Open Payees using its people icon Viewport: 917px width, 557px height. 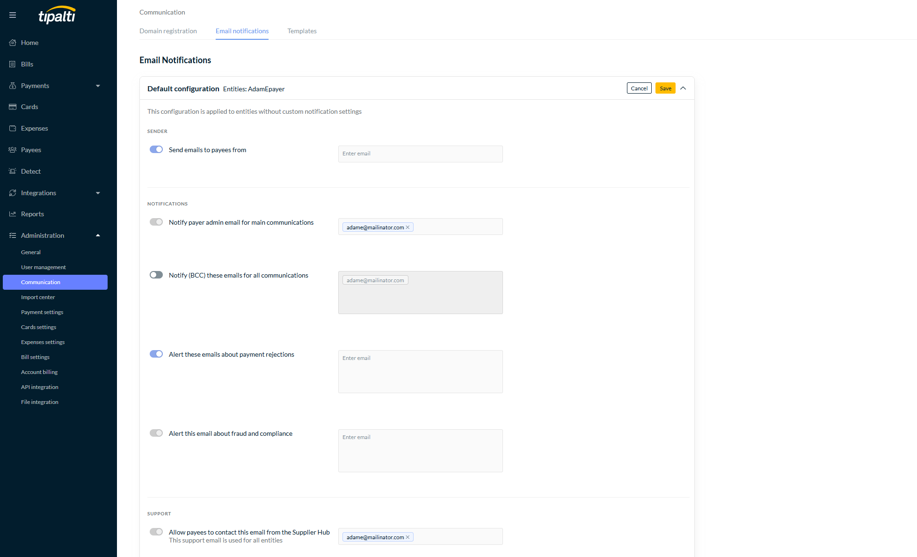[x=13, y=150]
